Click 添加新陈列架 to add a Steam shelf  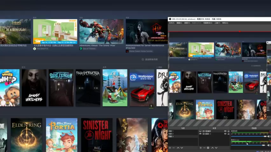pos(151,59)
